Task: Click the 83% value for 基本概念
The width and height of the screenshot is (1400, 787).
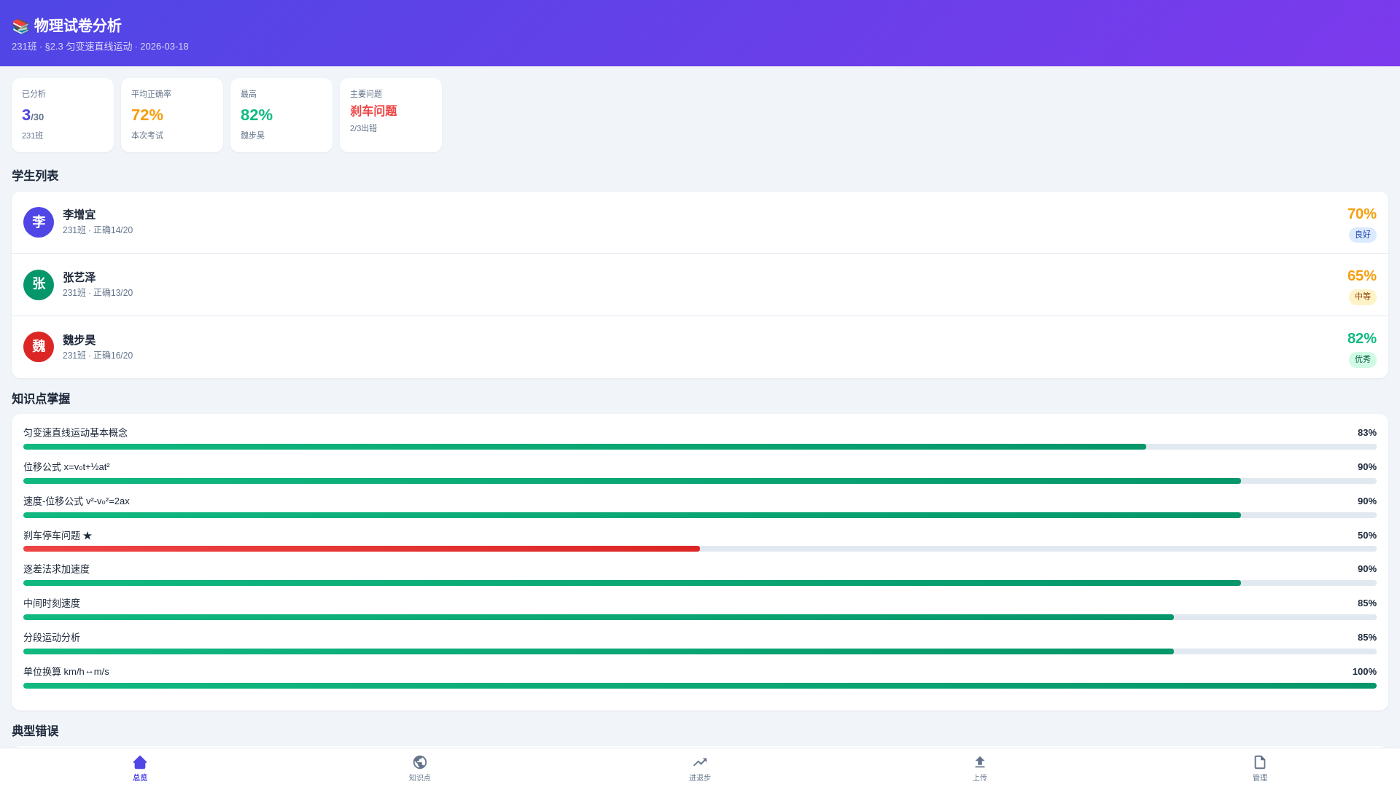Action: (x=1367, y=433)
